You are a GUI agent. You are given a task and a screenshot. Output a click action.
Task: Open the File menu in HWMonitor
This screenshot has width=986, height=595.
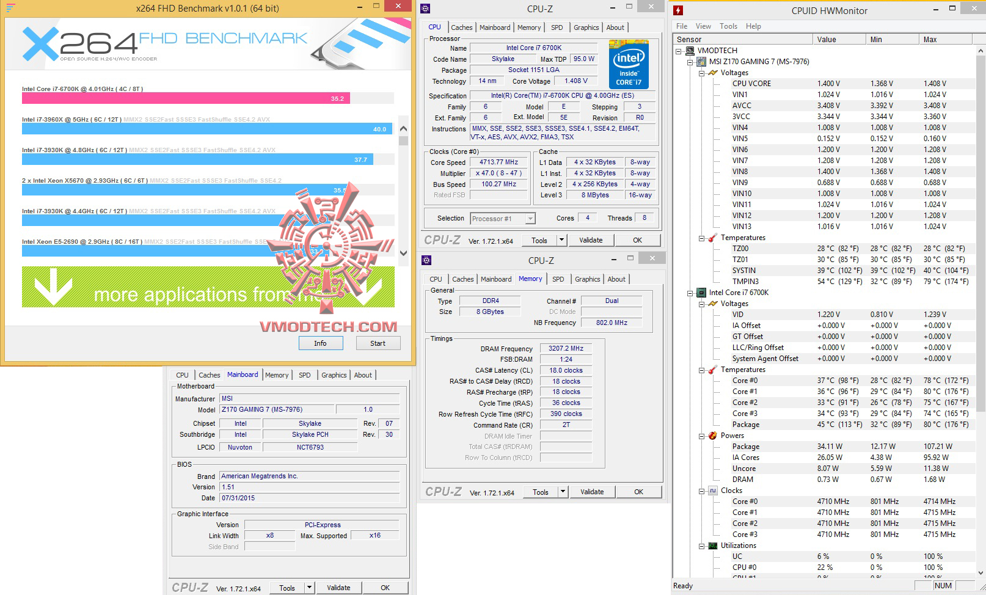pos(682,26)
